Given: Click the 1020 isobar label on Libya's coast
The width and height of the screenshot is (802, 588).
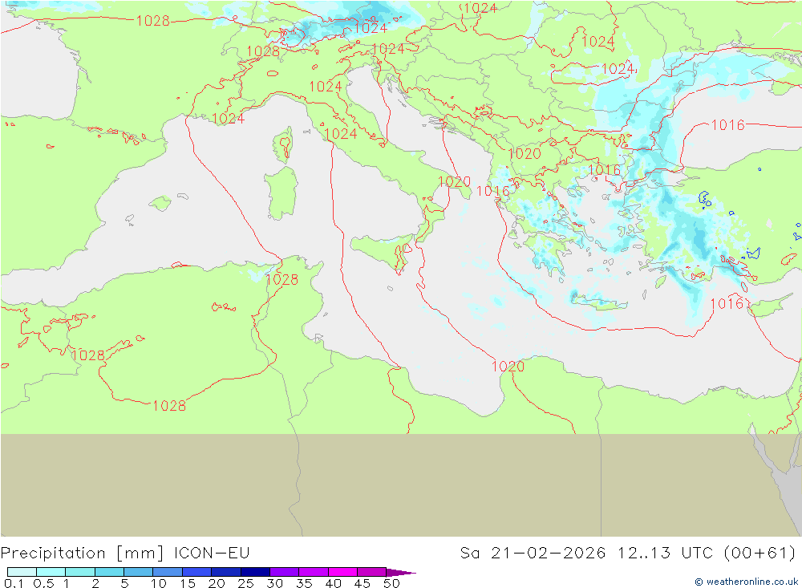Looking at the screenshot, I should click(508, 367).
